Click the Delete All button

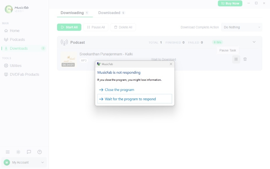coord(123,27)
